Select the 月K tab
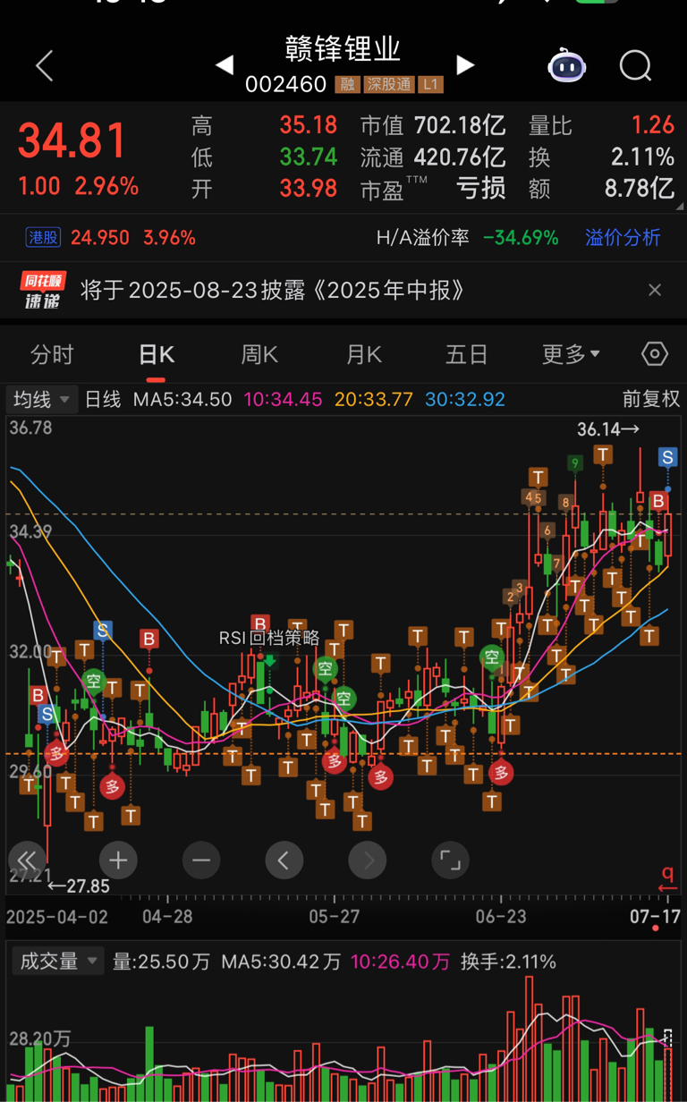 (364, 354)
